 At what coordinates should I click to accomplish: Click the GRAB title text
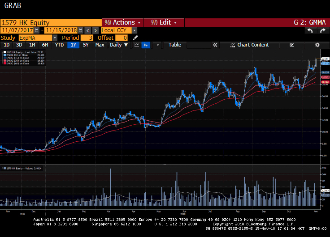coord(13,6)
